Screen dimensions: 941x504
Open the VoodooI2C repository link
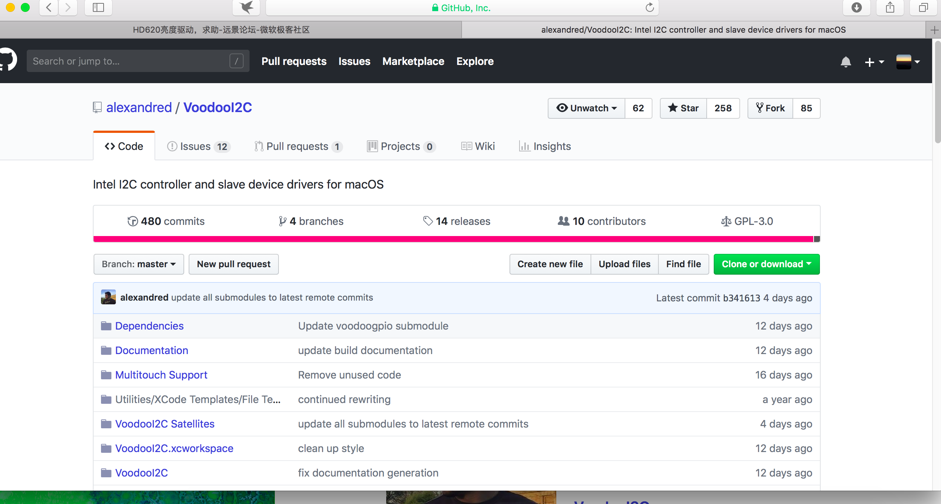(218, 108)
